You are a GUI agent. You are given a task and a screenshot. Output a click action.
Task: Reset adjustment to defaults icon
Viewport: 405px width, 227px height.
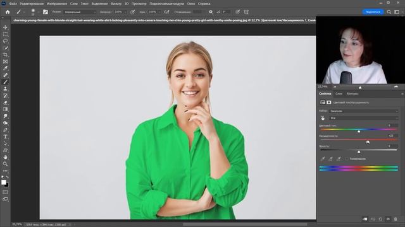tap(380, 219)
